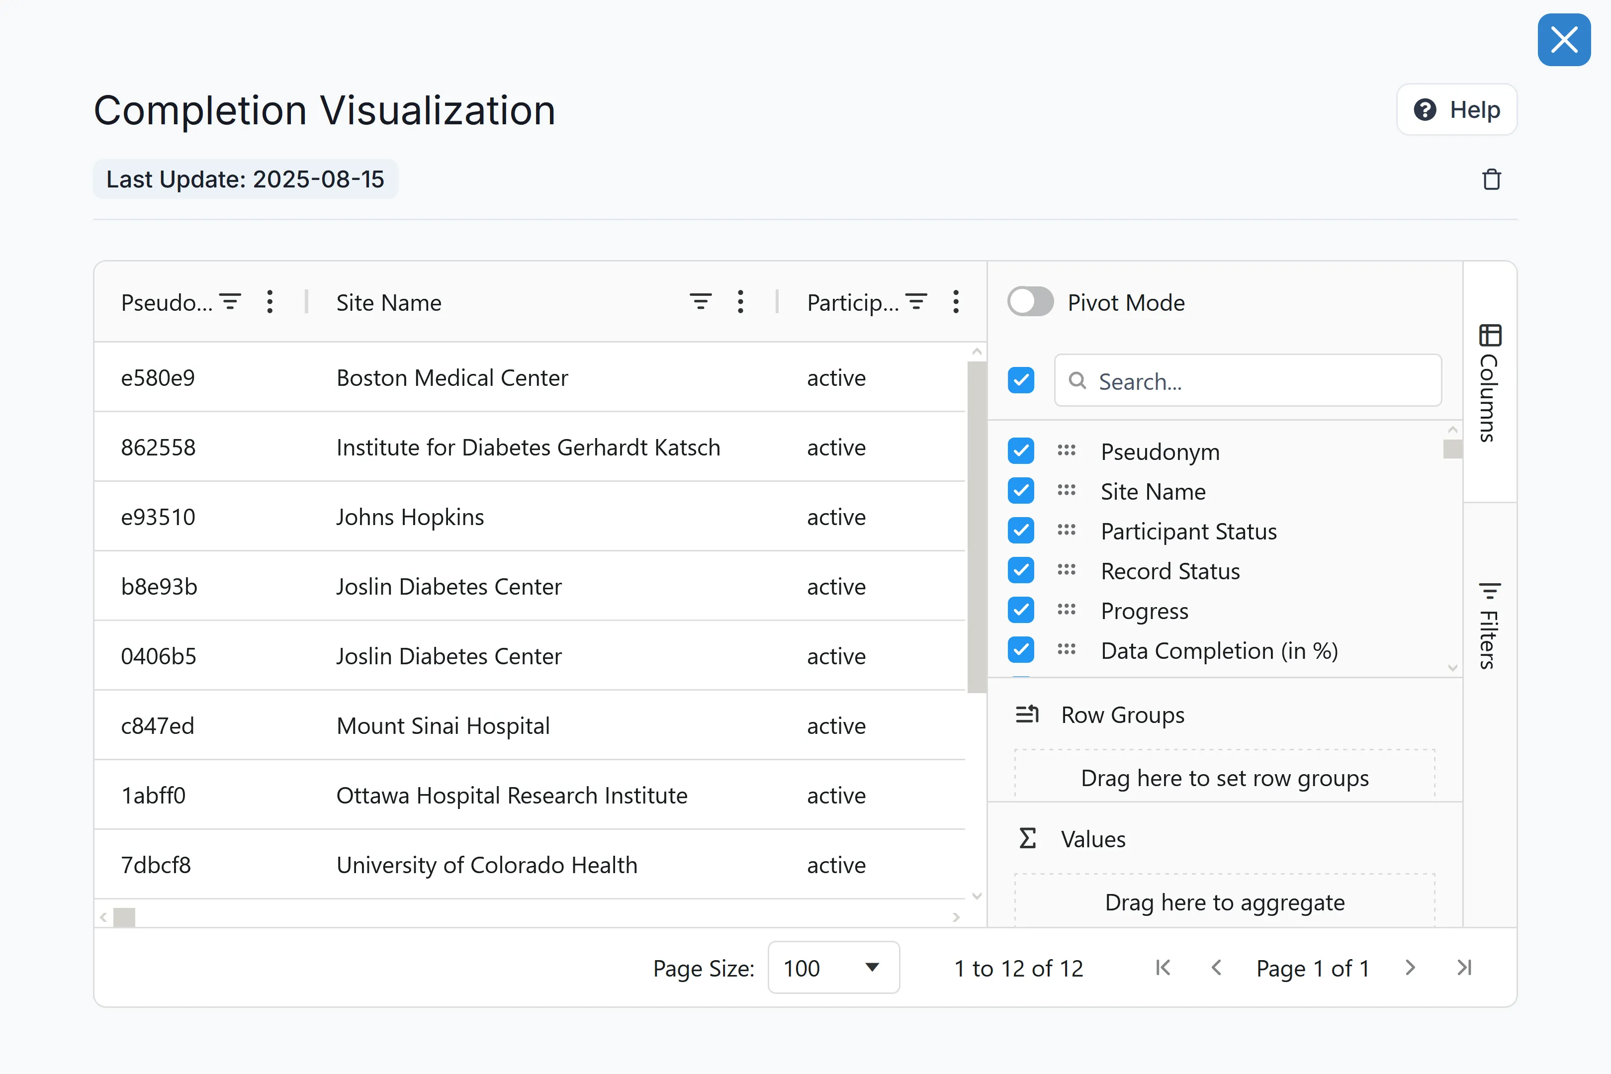The image size is (1611, 1074).
Task: Uncheck the Record Status column checkbox
Action: coord(1021,570)
